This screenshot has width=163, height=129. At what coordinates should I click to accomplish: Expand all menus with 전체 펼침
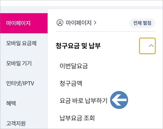tap(142, 23)
